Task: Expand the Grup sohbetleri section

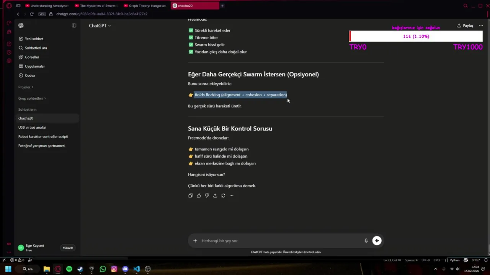Action: tap(32, 98)
